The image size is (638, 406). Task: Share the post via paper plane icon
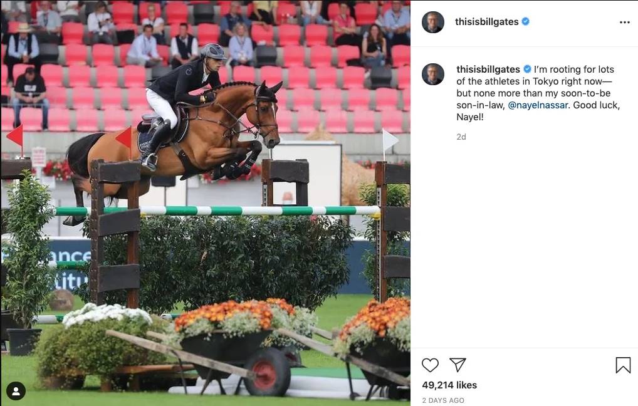point(458,365)
